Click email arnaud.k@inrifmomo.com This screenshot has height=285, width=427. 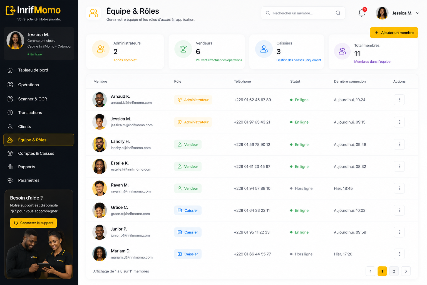[x=131, y=103]
